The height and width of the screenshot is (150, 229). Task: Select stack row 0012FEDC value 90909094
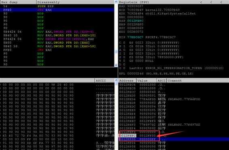(x=174, y=106)
